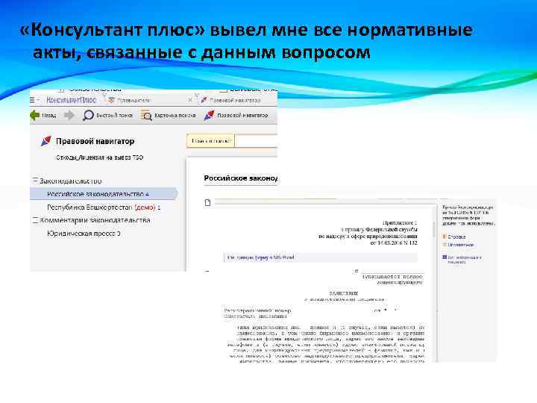The image size is (537, 403).
Task: Switch to the Правовой навигатор tab
Action: point(230,101)
